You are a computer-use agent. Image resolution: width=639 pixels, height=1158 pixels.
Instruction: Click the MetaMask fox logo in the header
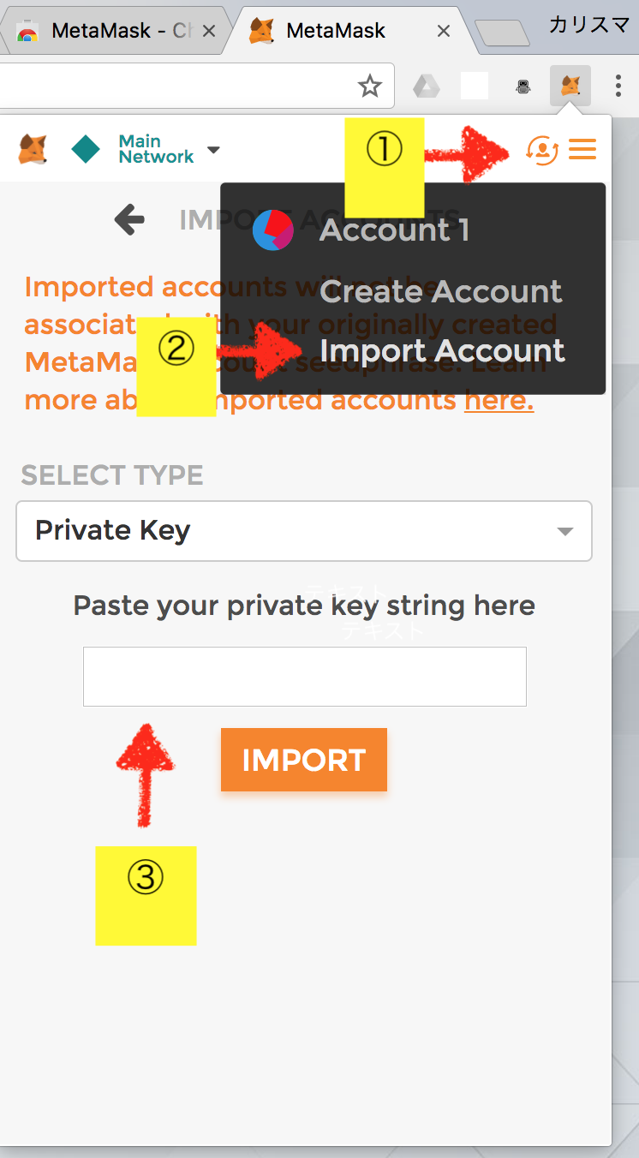click(x=32, y=148)
